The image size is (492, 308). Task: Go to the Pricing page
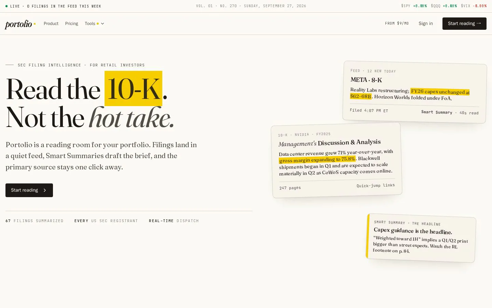[71, 24]
